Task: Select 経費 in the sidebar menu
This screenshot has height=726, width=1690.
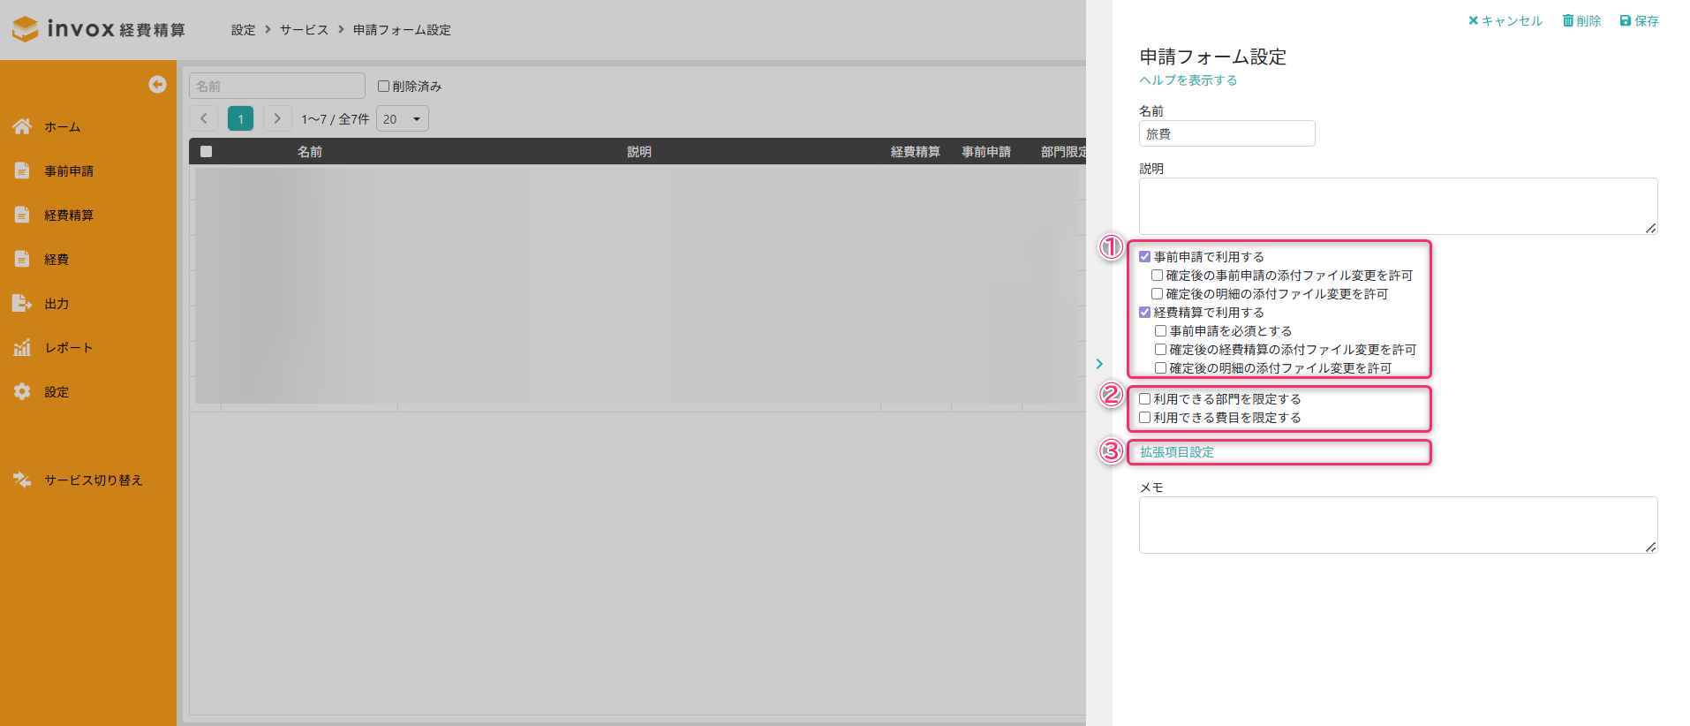Action: pos(57,259)
